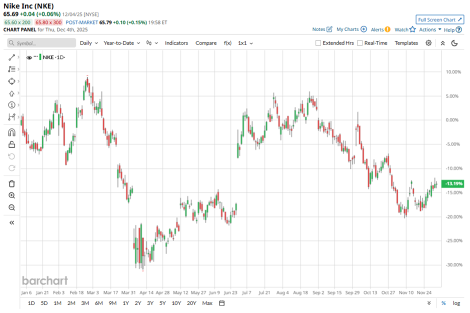
Task: Click the Watch link
Action: [401, 29]
